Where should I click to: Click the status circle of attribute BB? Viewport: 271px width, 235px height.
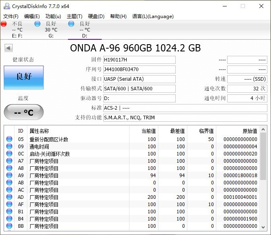pyautogui.click(x=9, y=226)
